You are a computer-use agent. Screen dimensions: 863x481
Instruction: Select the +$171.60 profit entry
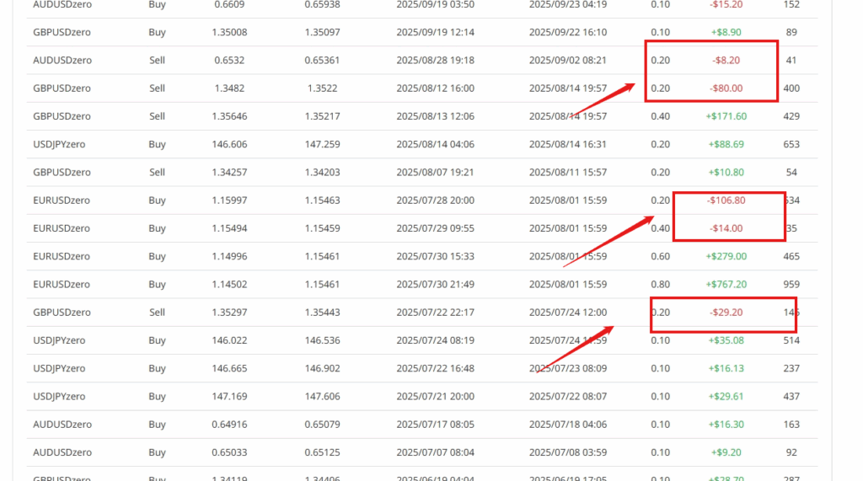726,116
